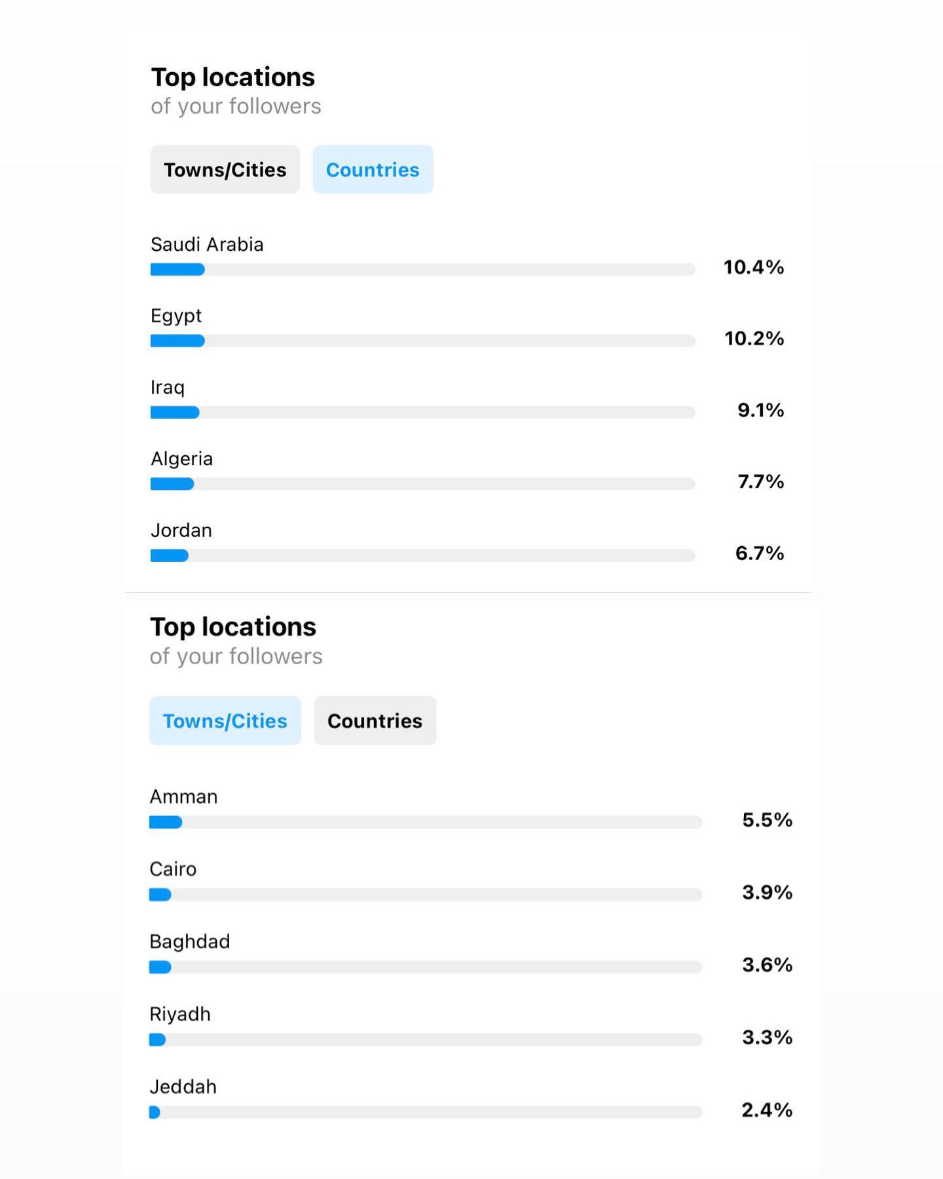
Task: Click the Riyadh city bar
Action: (x=426, y=1039)
